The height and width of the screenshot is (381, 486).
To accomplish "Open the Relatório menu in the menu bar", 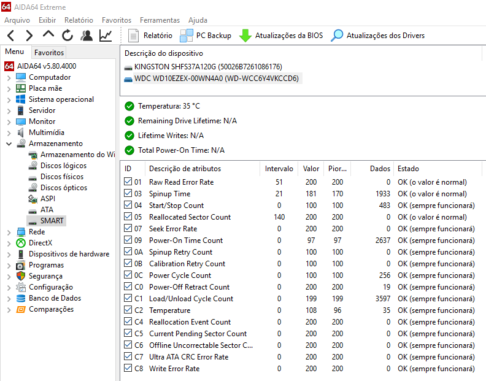I will click(x=79, y=20).
